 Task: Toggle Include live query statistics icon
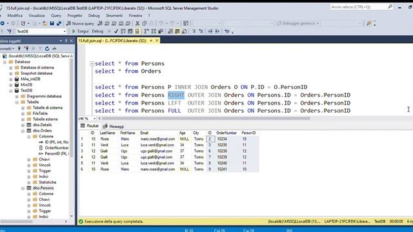point(154,32)
